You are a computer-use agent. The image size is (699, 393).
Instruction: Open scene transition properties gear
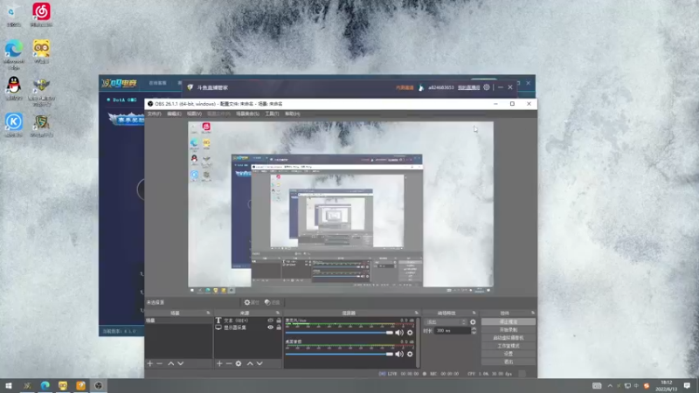coord(473,321)
